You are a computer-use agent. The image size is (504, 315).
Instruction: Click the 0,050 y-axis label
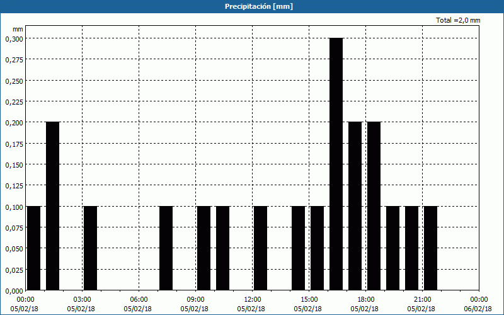14,249
